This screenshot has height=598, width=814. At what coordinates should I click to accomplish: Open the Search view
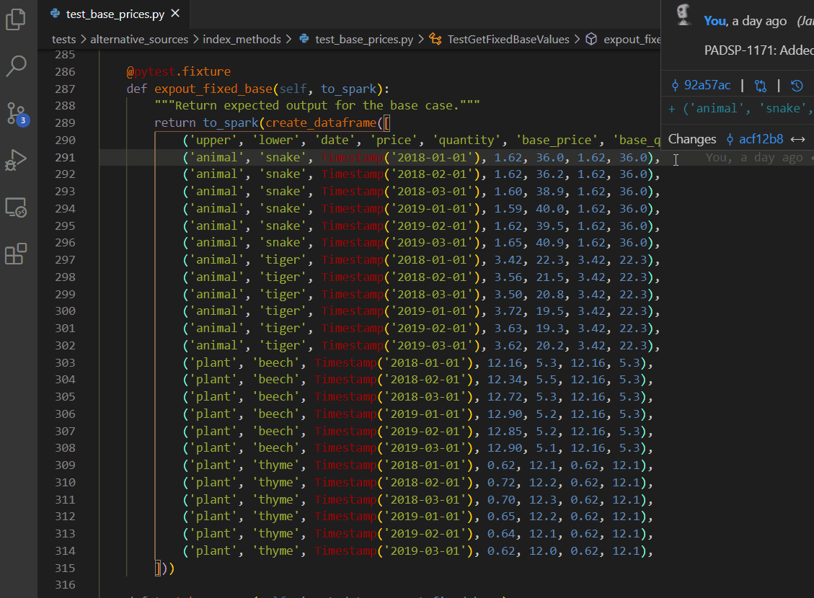tap(16, 66)
